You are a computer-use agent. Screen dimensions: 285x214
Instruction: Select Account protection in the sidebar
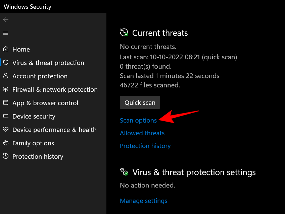40,76
